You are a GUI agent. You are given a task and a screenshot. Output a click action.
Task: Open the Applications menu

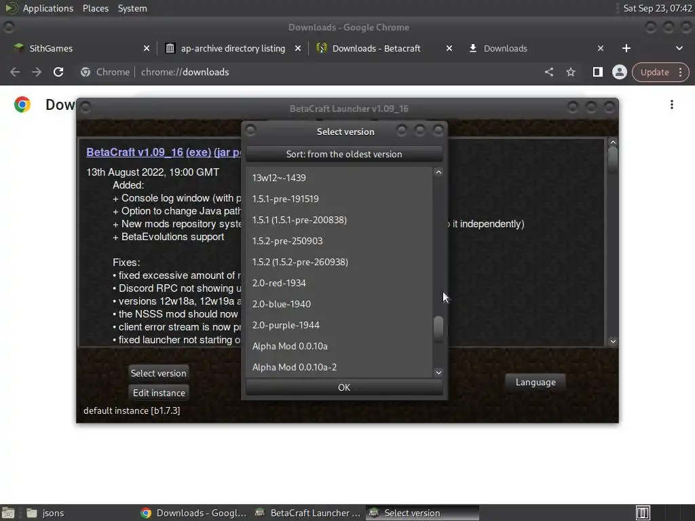(x=48, y=8)
